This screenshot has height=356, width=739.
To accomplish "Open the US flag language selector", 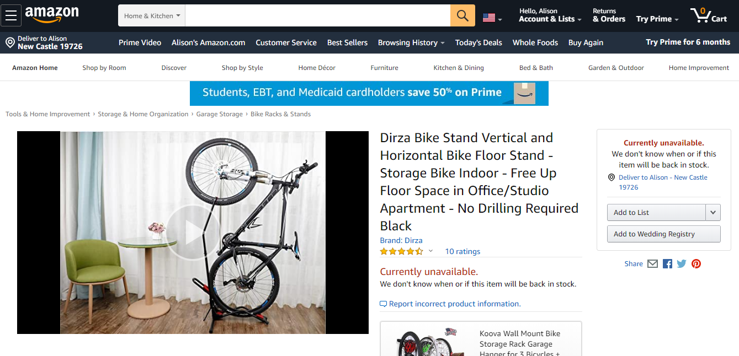I will (x=492, y=18).
